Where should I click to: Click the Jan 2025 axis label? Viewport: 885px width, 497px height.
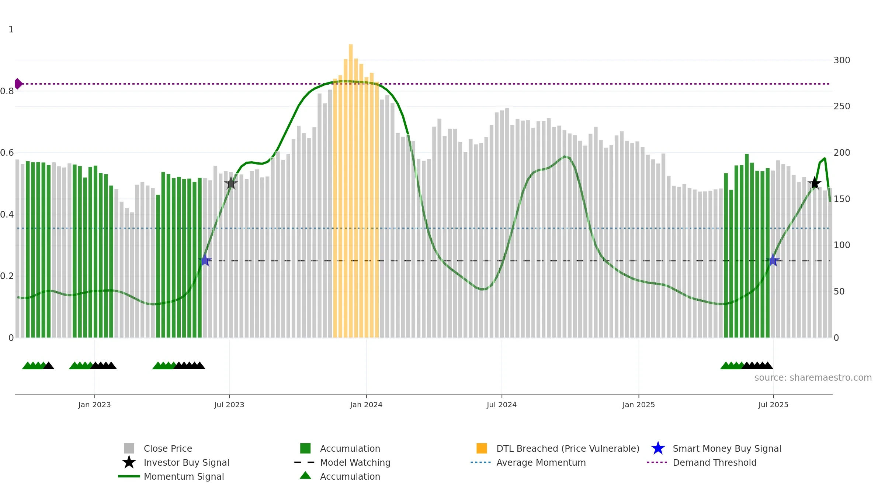[x=639, y=405]
